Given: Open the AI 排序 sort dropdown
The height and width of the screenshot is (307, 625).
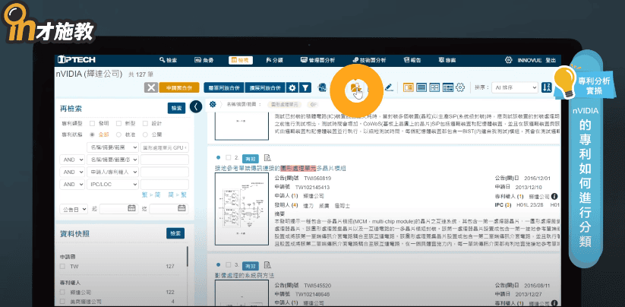Looking at the screenshot, I should [x=514, y=88].
